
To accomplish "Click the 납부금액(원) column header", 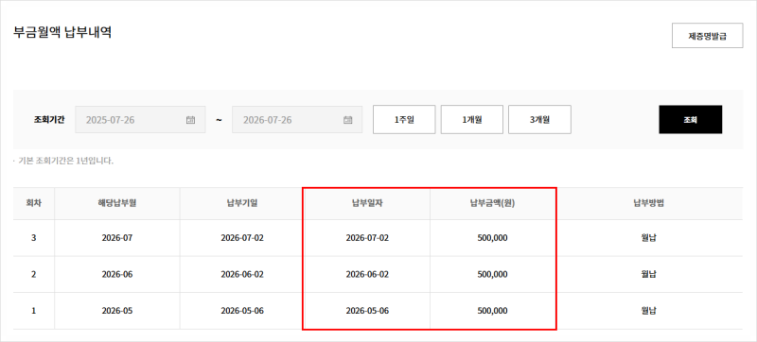I will pos(492,203).
